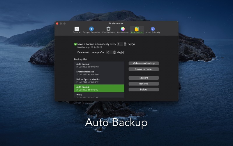Viewport: 233px width, 146px height.
Task: Select the Work backup entry
Action: click(99, 95)
